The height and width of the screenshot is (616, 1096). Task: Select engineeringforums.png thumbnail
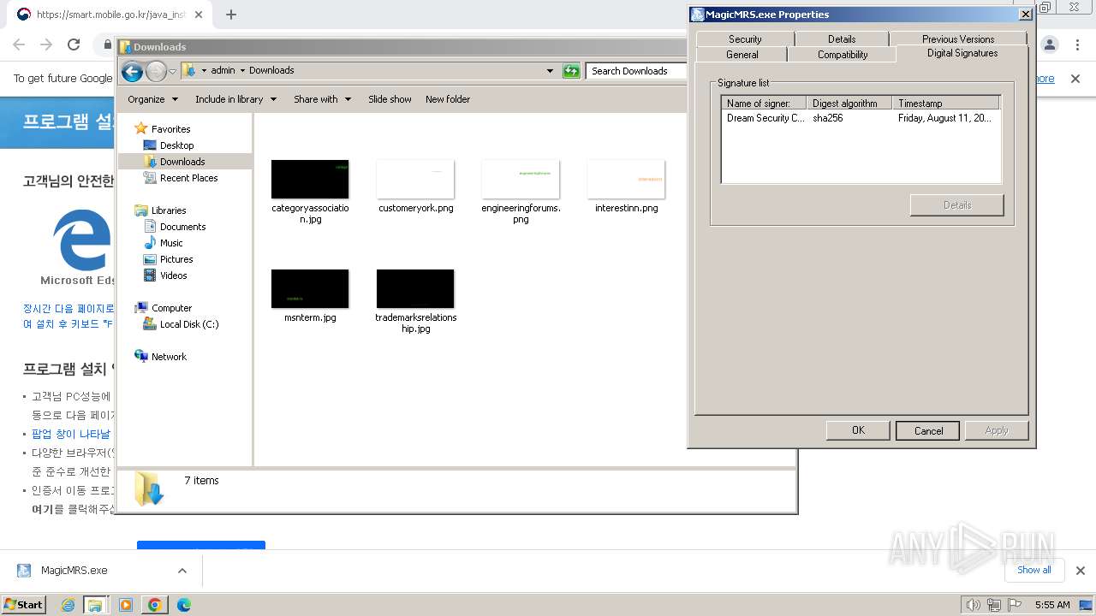[x=521, y=180]
